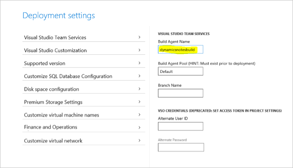Image resolution: width=293 pixels, height=168 pixels.
Task: Click arrow beside Customize virtual machine names
Action: click(139, 115)
